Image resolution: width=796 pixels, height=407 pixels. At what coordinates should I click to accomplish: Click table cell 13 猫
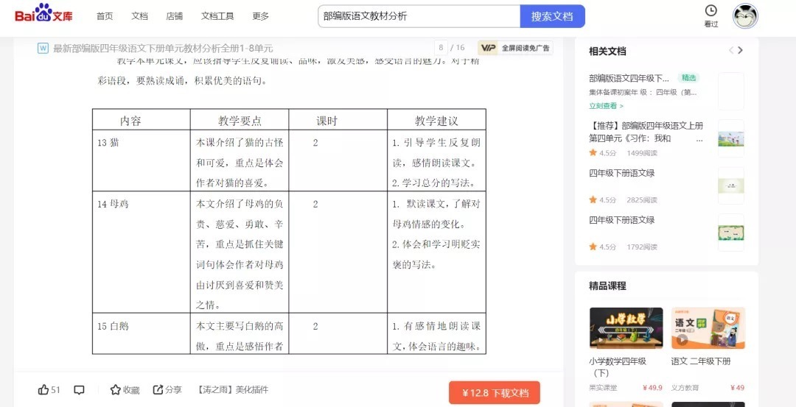[141, 160]
